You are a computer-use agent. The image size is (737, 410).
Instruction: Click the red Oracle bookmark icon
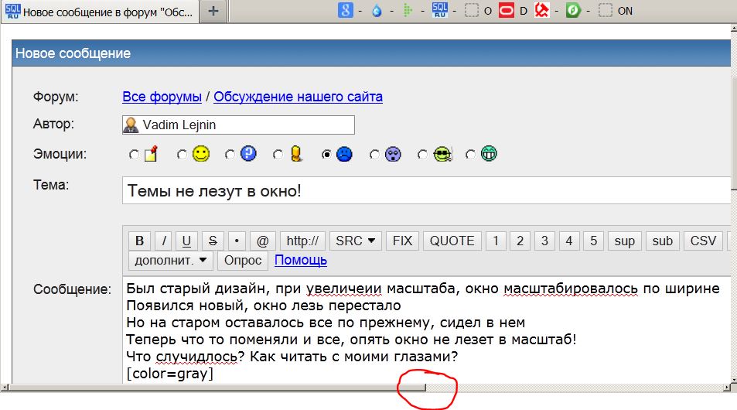point(507,11)
